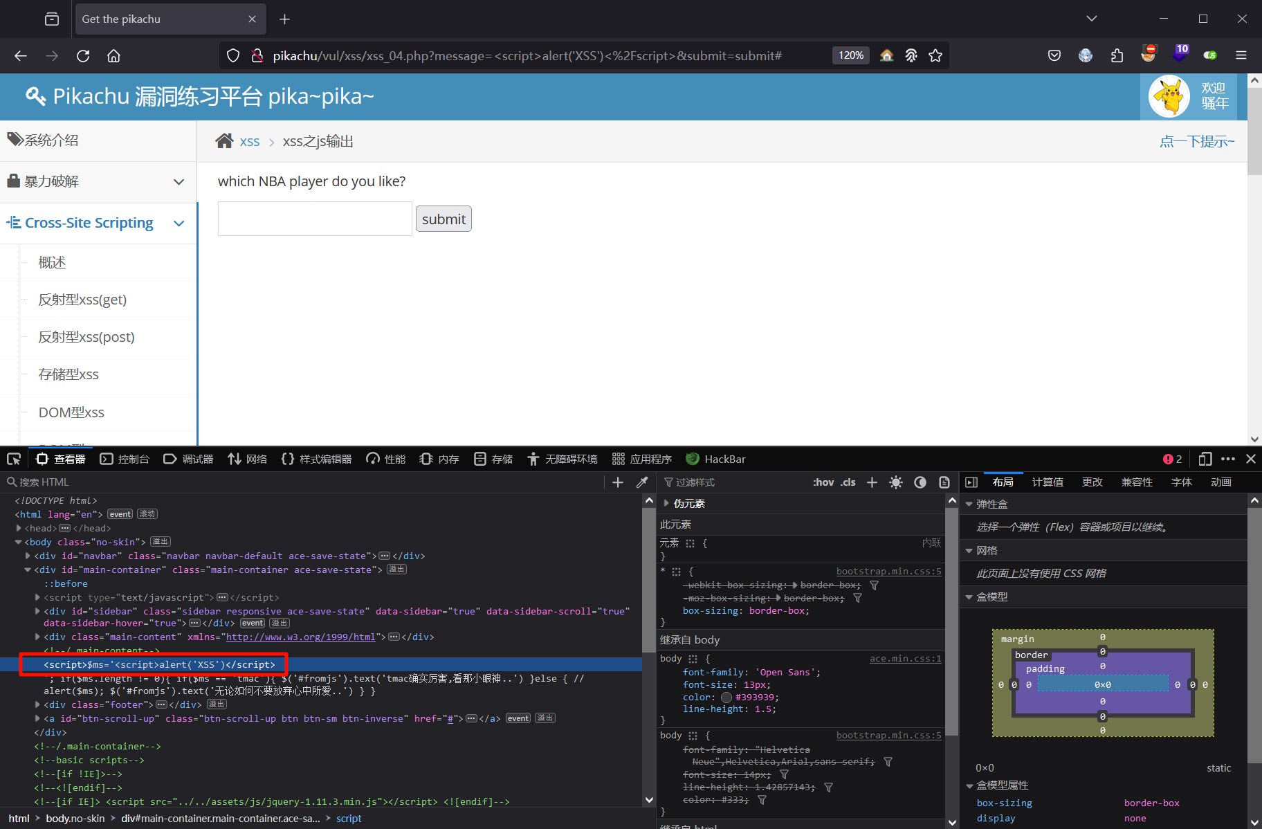Screen dimensions: 1262x829
Task: Open the 计算值 computed tab
Action: pos(1048,482)
